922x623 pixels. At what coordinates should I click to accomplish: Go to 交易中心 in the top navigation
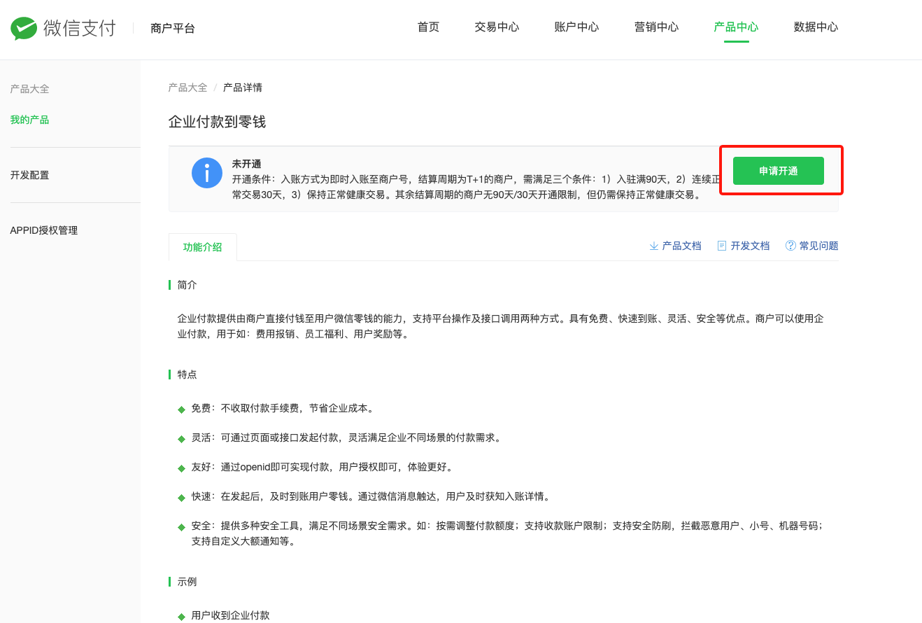(497, 27)
